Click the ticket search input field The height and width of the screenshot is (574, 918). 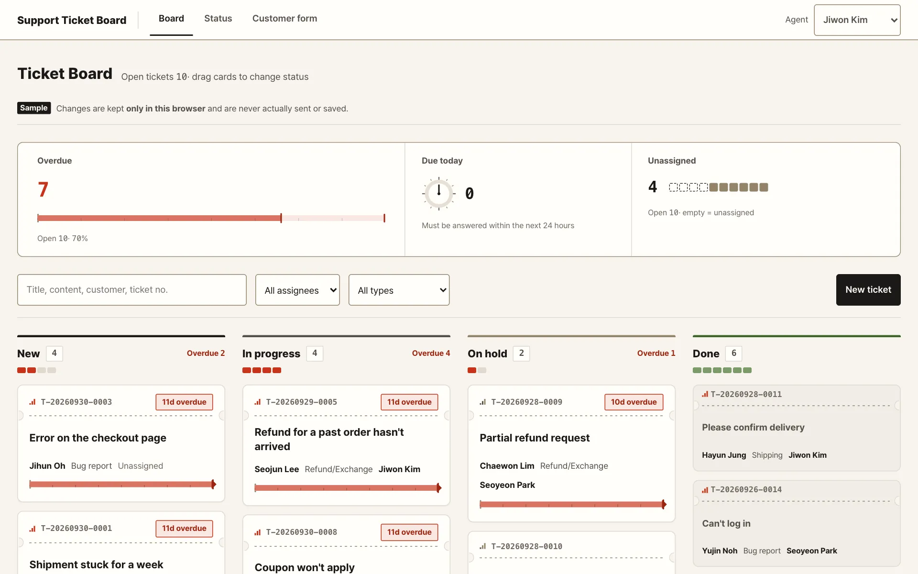[132, 290]
